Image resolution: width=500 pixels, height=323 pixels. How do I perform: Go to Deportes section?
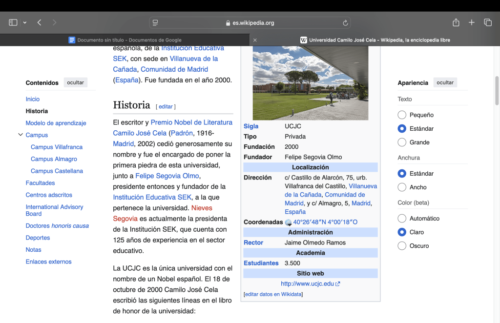click(38, 238)
